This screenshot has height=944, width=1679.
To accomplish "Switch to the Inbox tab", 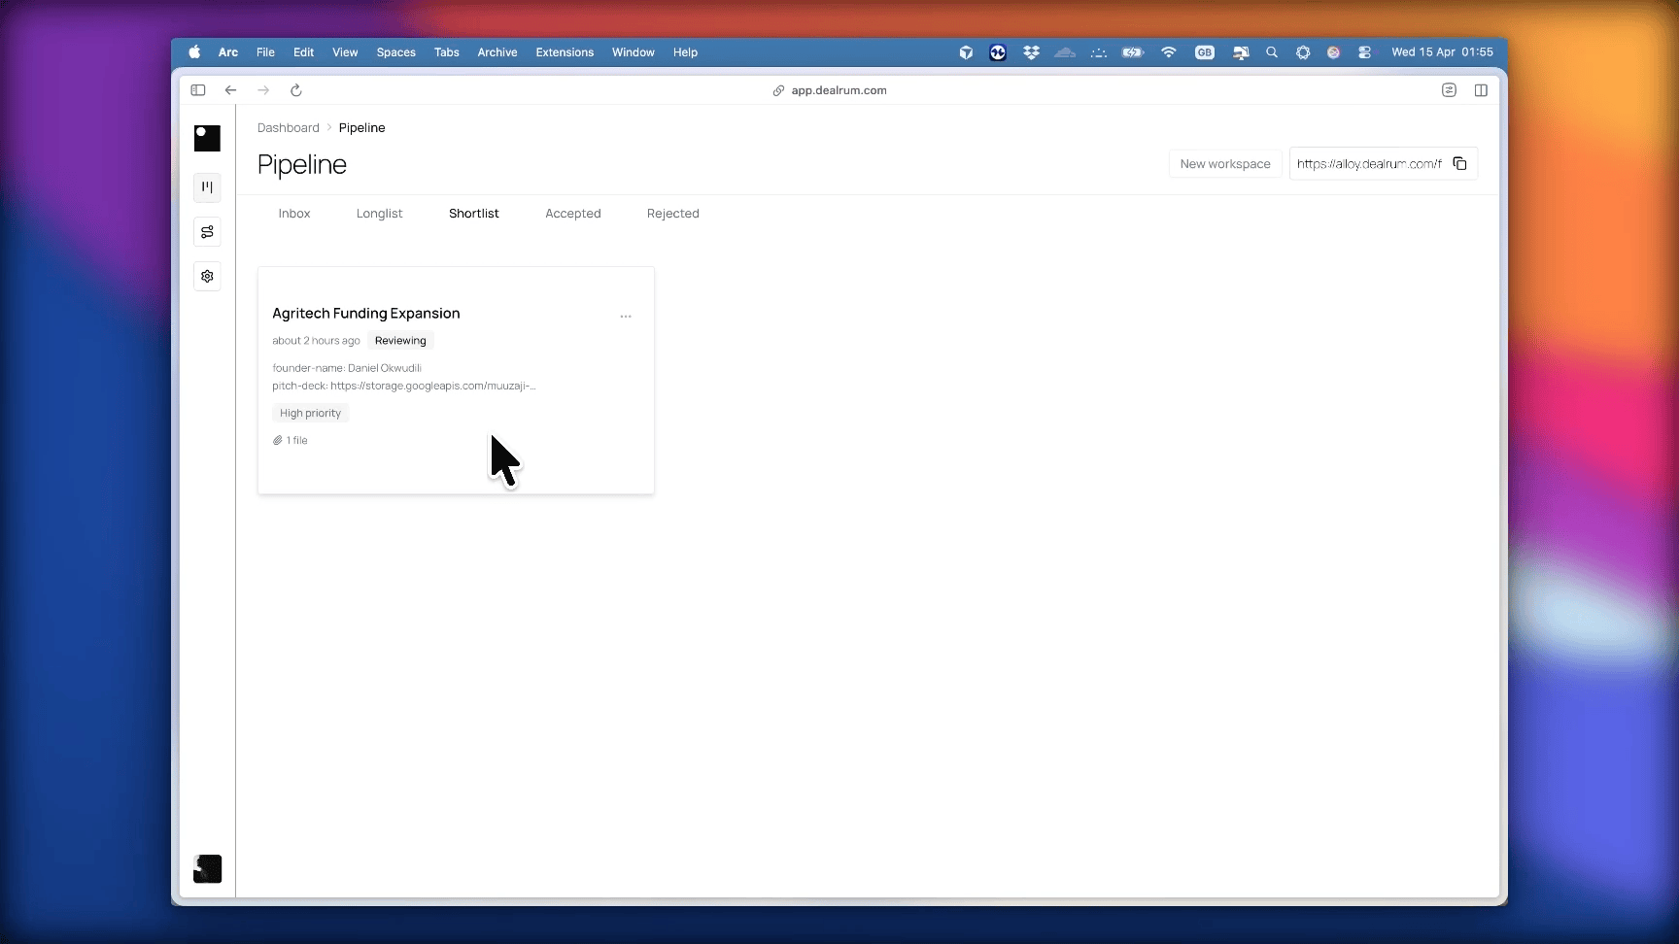I will [294, 214].
